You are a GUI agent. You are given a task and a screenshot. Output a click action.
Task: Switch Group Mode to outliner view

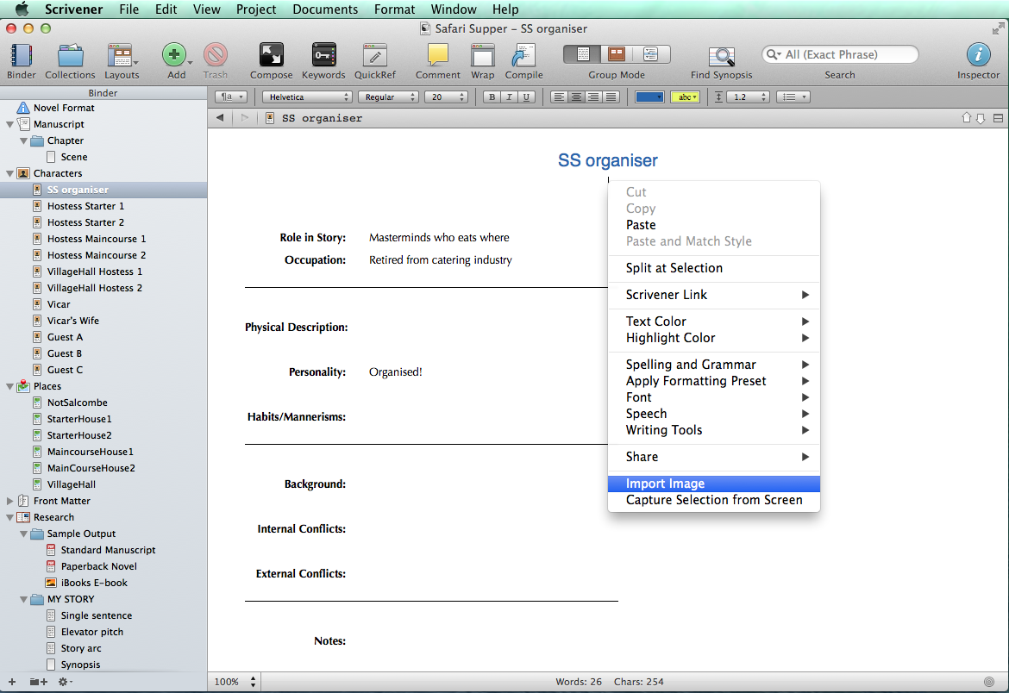pos(651,54)
